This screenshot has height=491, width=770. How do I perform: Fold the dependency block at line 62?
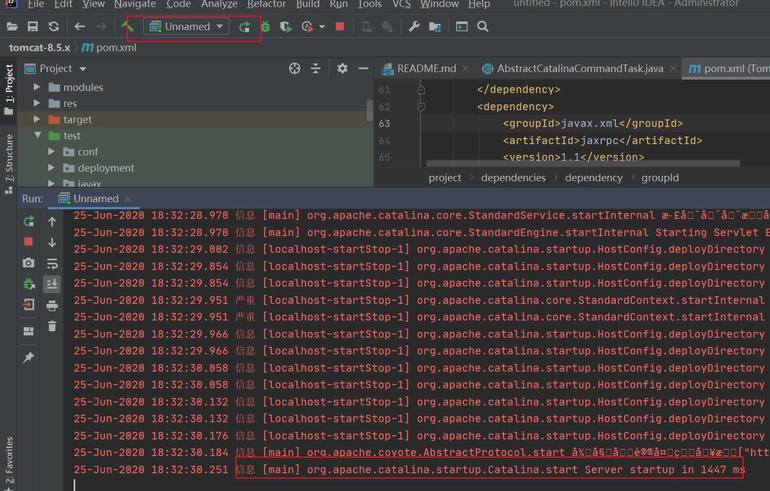pyautogui.click(x=421, y=106)
